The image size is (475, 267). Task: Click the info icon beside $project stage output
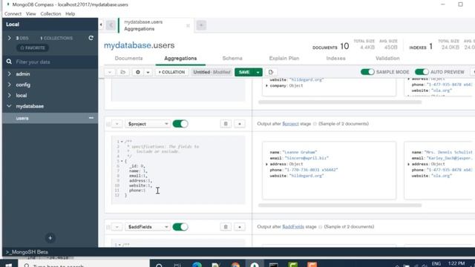(x=315, y=124)
